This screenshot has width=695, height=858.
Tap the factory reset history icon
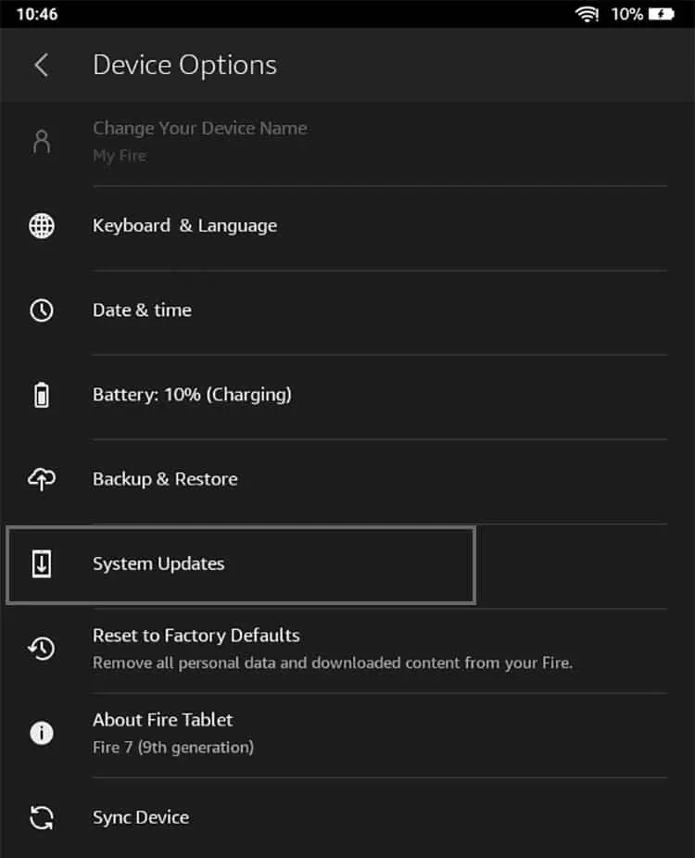(x=42, y=649)
